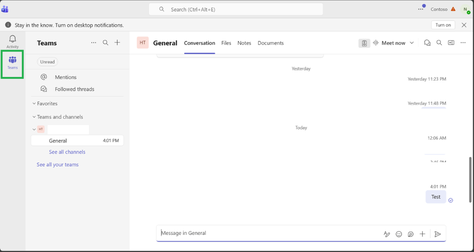Screen dimensions: 474x252
Task: Click the Microsoft Teams logo
Action: pyautogui.click(x=5, y=9)
